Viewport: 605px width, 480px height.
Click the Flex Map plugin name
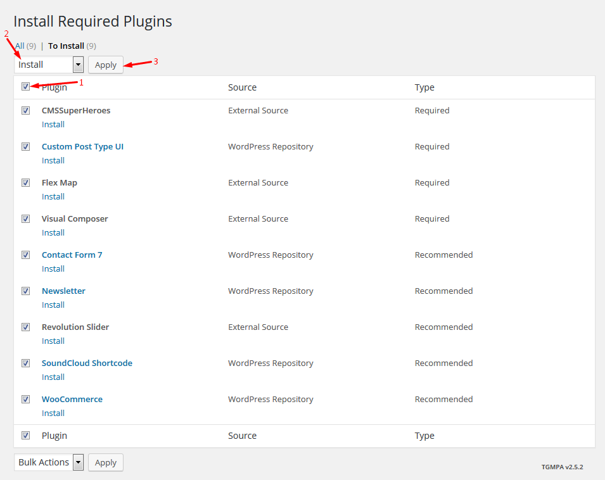(x=60, y=183)
